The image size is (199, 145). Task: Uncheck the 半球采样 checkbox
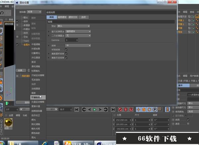[66, 49]
